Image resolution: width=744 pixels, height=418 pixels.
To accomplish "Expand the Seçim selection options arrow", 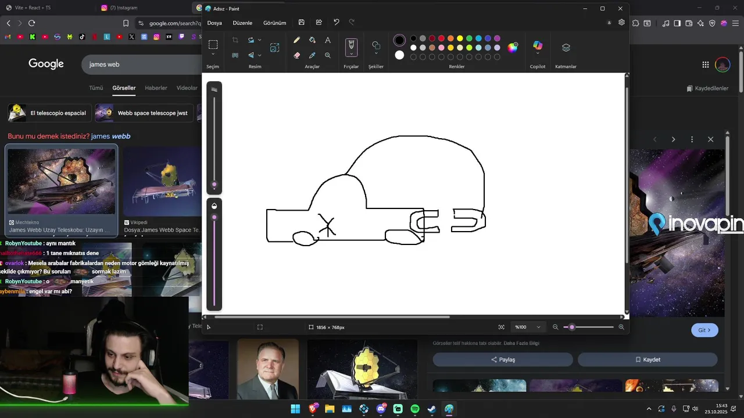I will [213, 55].
